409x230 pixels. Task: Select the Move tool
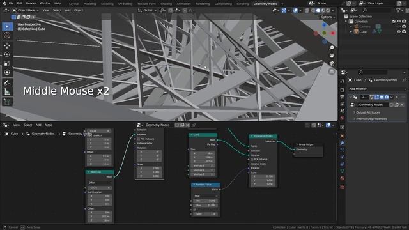[7, 45]
